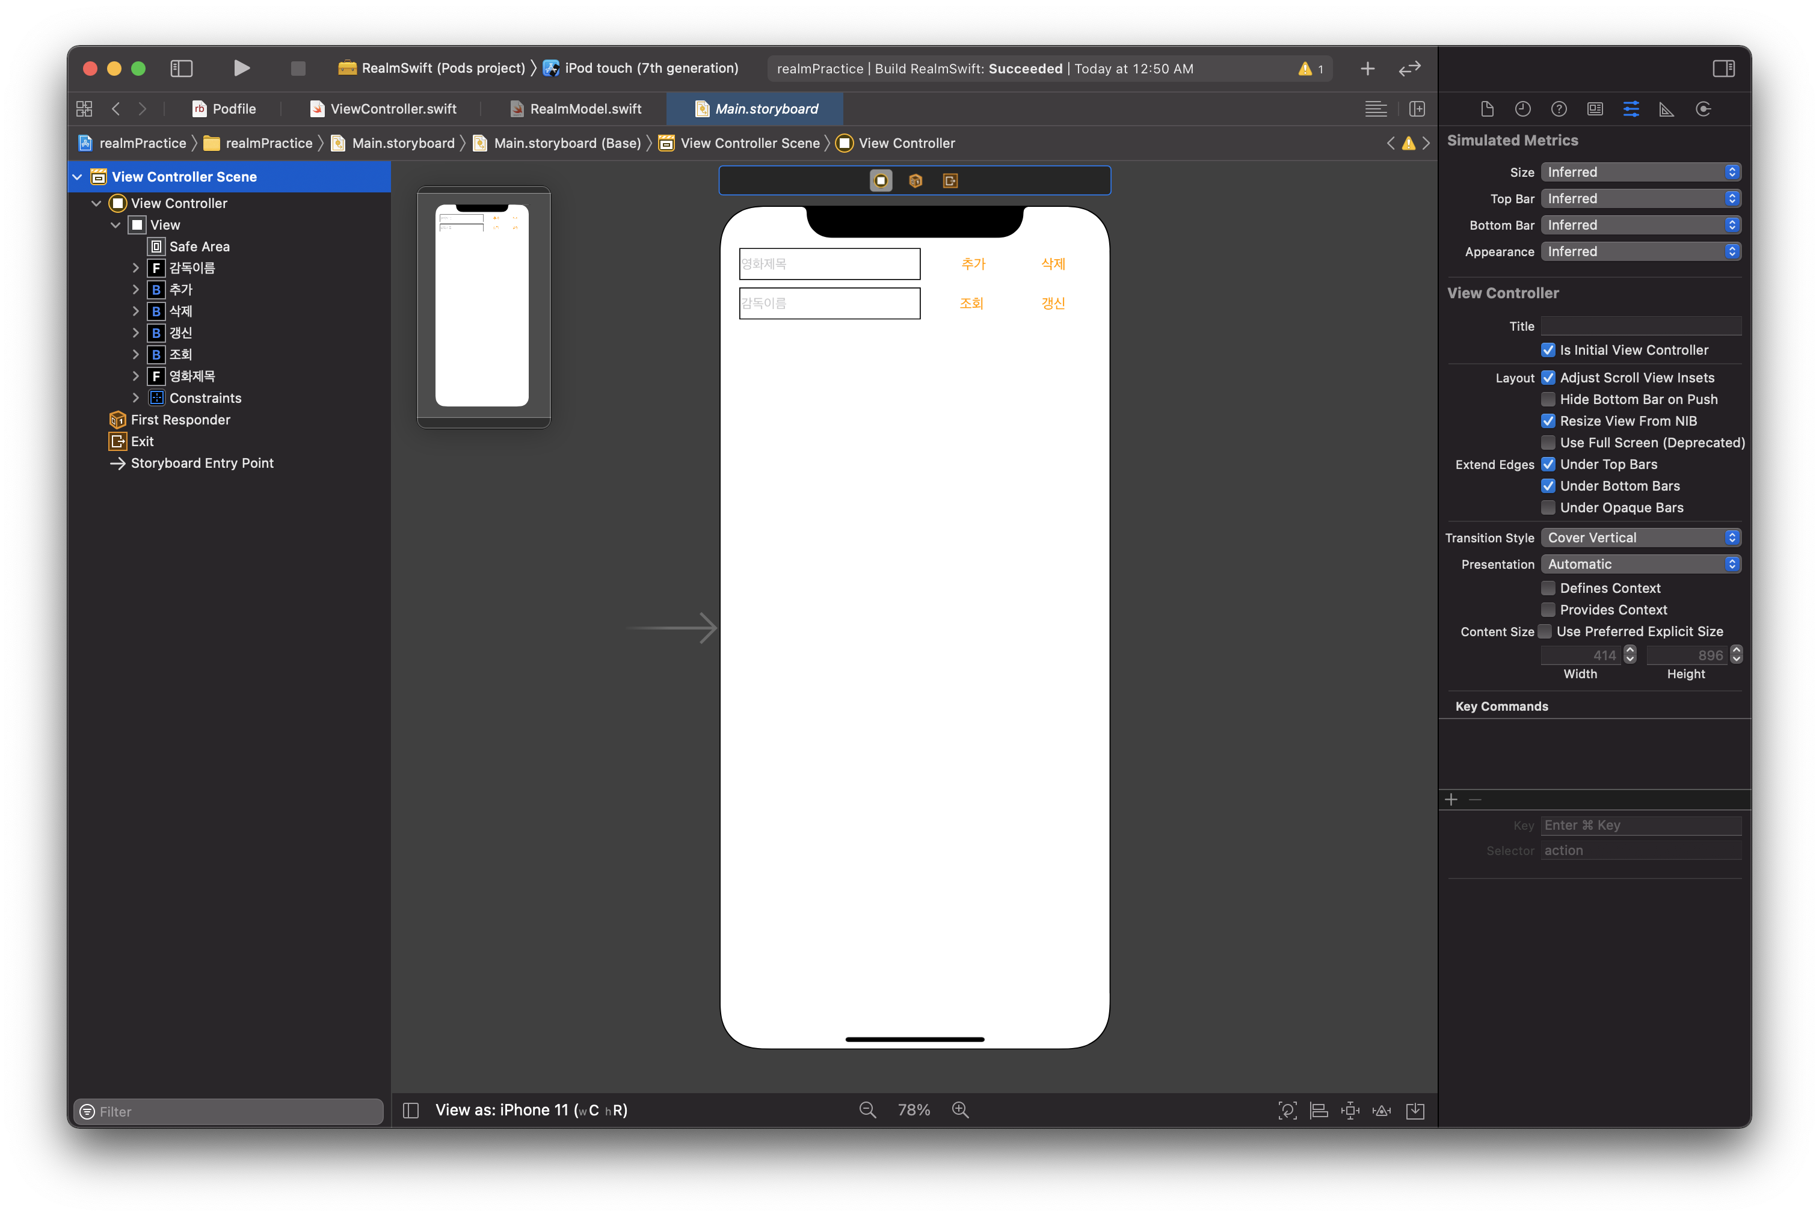Select Storyboard Entry Point in outline

202,464
